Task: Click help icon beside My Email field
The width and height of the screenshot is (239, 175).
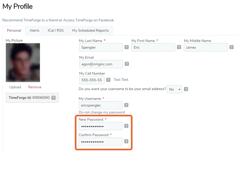Action: click(127, 64)
